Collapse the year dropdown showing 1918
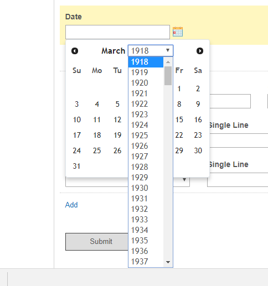 coord(151,50)
